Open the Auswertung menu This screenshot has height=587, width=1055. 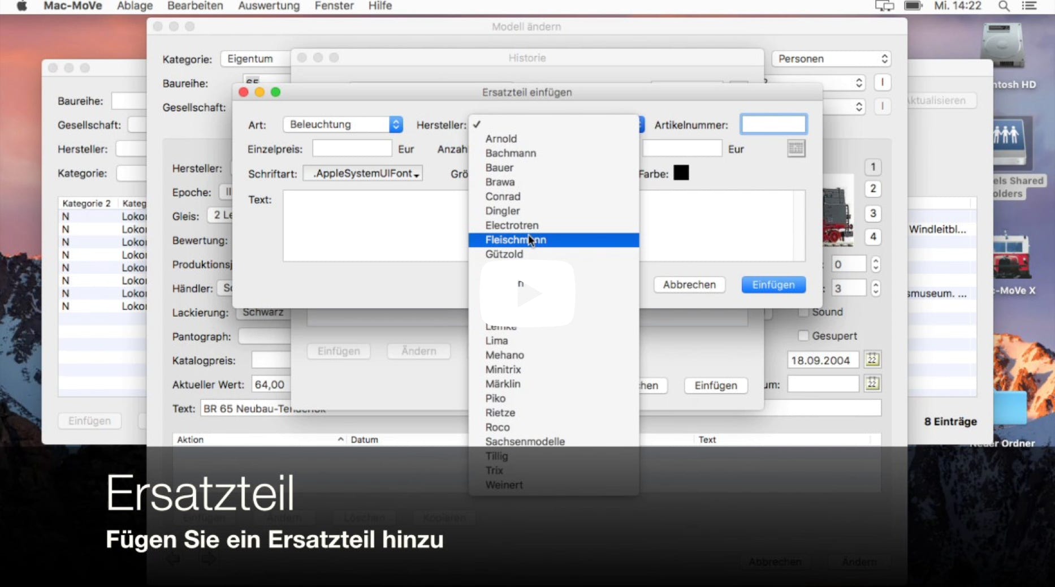[x=269, y=6]
